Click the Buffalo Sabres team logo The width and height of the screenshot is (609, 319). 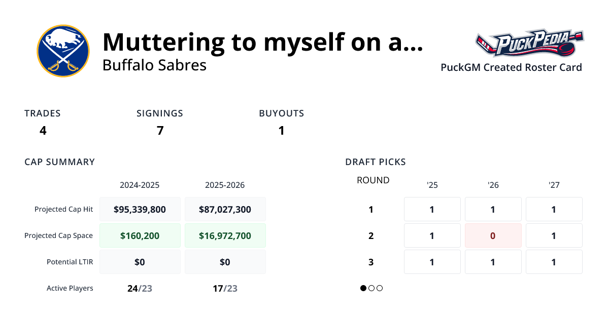(x=63, y=51)
